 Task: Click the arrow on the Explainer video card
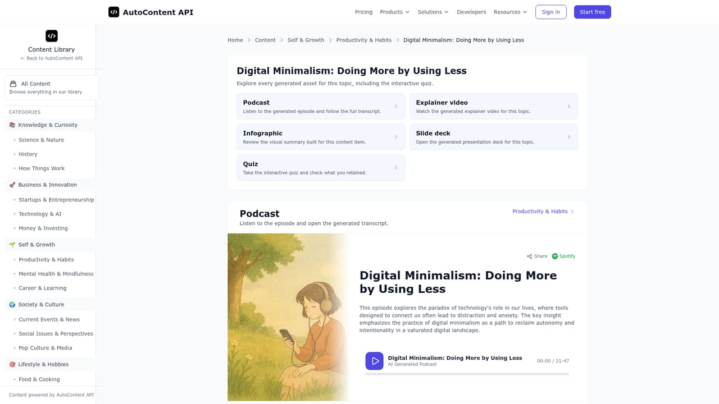tap(569, 106)
